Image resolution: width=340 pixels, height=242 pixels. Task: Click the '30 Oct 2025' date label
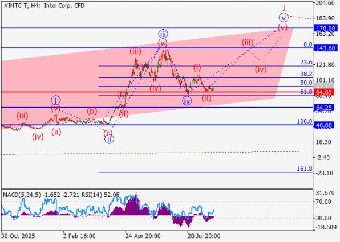18,236
